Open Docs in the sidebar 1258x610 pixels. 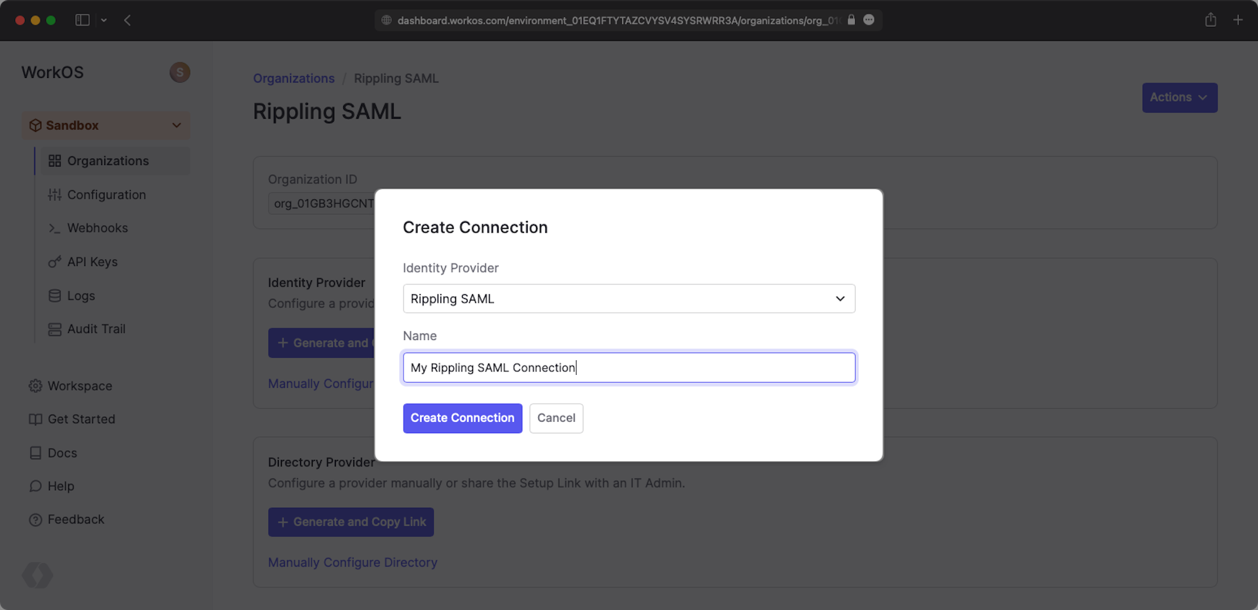click(62, 453)
